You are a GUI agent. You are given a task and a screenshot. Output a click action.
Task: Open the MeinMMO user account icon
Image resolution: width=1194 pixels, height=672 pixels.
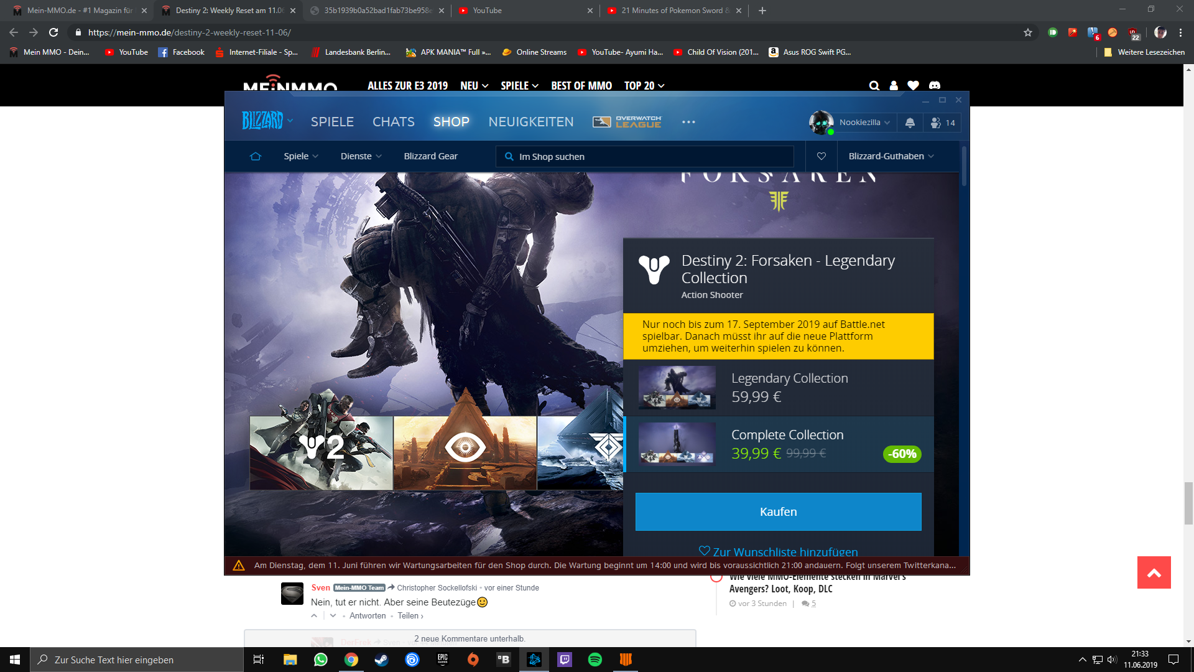pos(894,86)
